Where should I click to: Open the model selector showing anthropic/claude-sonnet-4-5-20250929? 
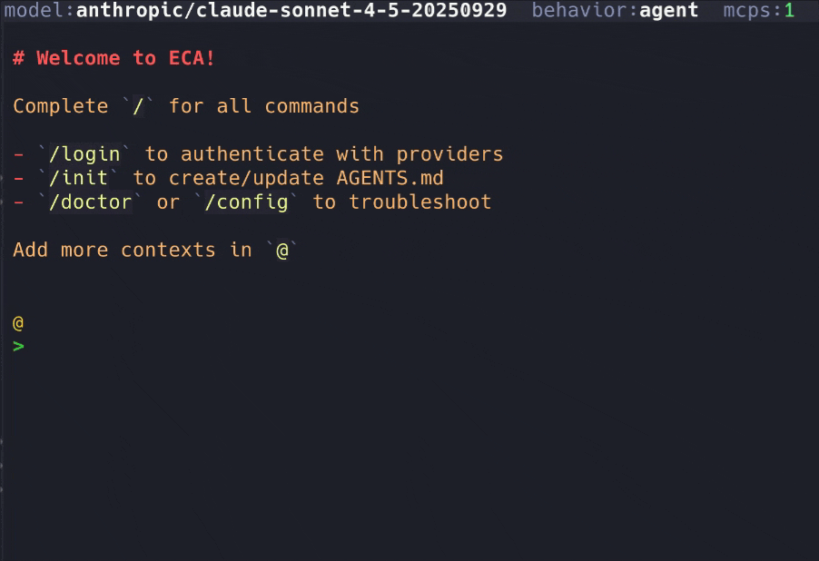[291, 11]
